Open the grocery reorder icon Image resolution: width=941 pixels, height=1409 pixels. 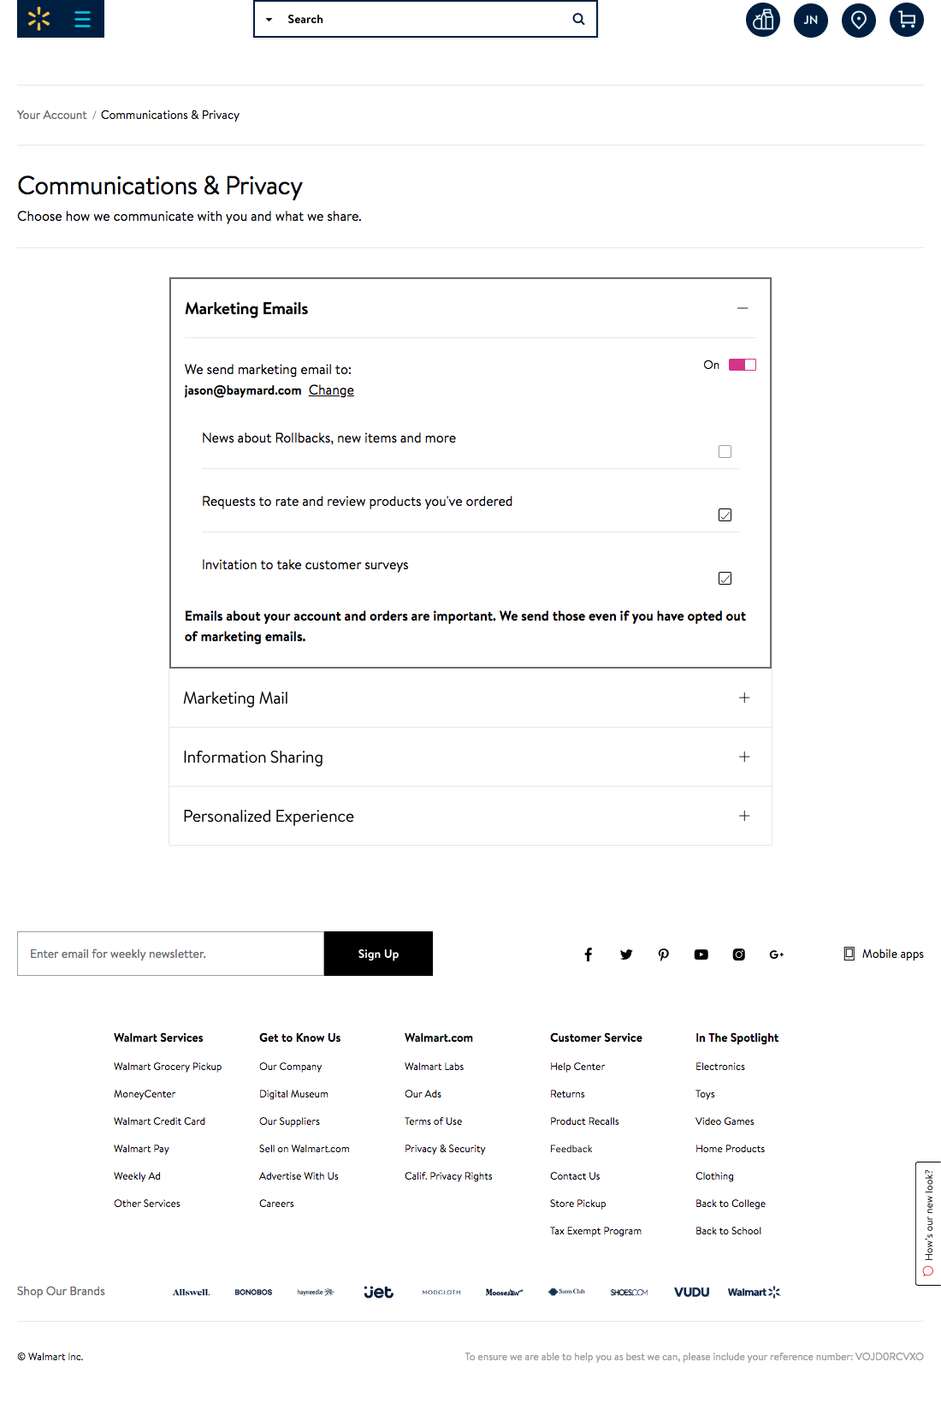762,20
